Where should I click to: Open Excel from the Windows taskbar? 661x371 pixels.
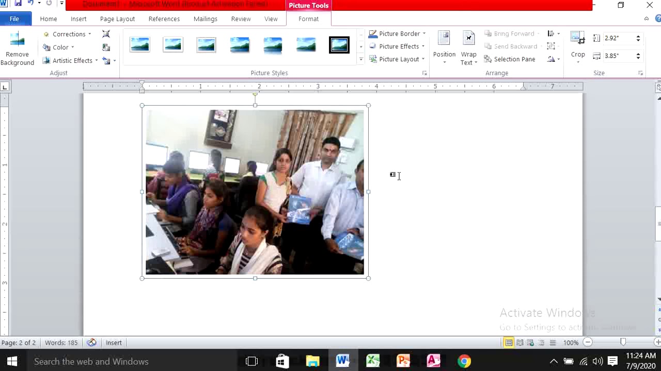pos(373,361)
